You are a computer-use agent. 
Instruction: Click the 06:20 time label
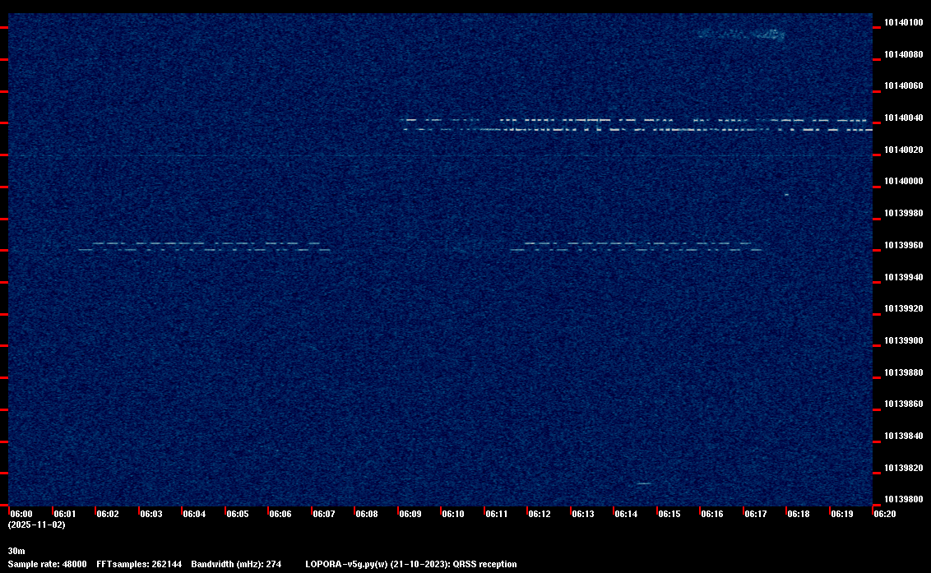pos(885,514)
